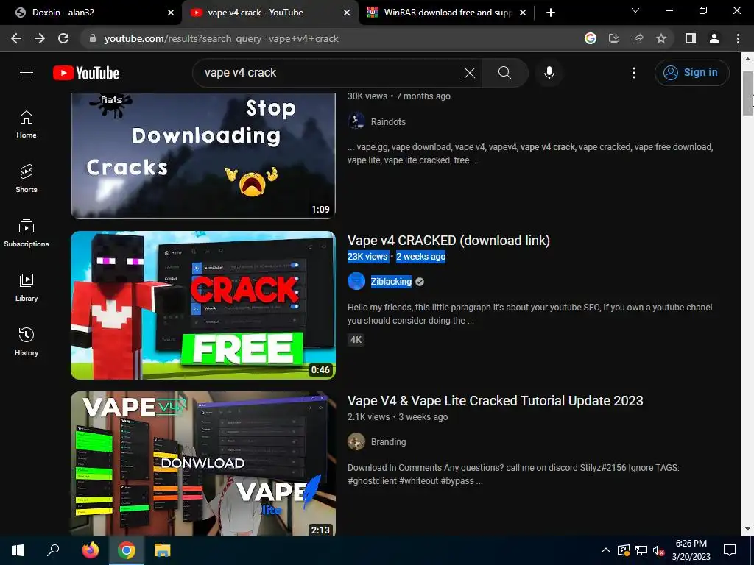The width and height of the screenshot is (754, 565).
Task: Open History in the sidebar
Action: [x=27, y=341]
